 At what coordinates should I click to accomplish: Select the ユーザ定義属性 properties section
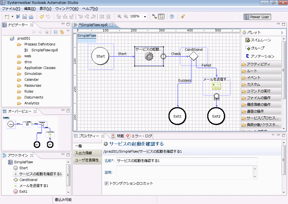coord(87,160)
